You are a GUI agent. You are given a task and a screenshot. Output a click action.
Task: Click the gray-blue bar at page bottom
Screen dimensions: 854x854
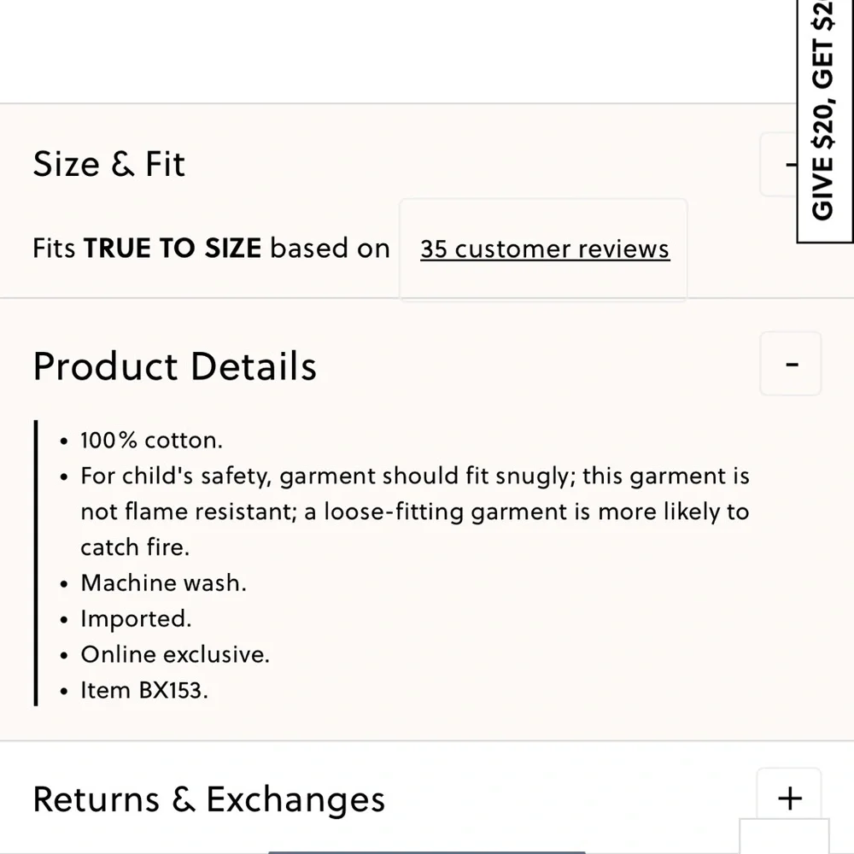coord(426,852)
